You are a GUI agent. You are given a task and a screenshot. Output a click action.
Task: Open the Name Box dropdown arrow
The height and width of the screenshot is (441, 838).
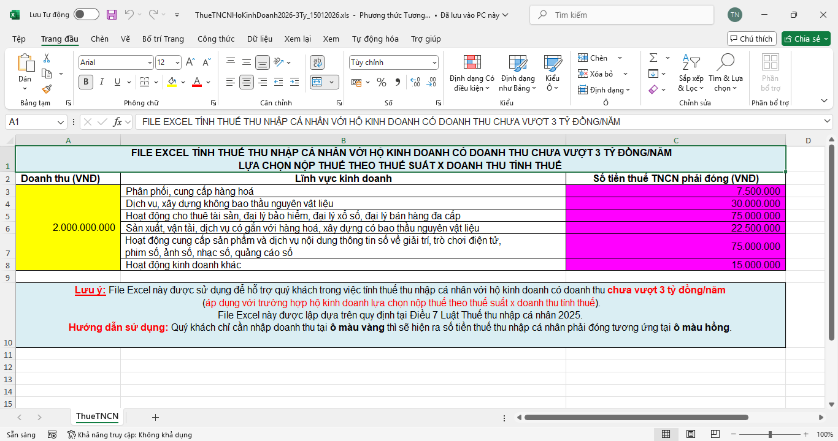click(60, 122)
